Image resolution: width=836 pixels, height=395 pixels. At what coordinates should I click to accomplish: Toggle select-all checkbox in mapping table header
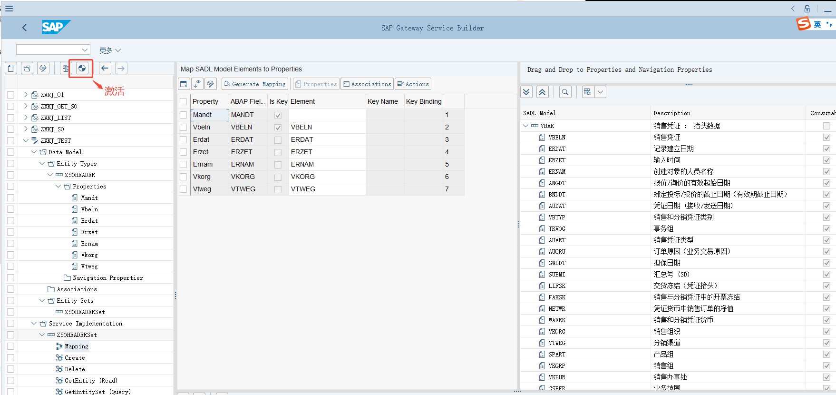183,101
